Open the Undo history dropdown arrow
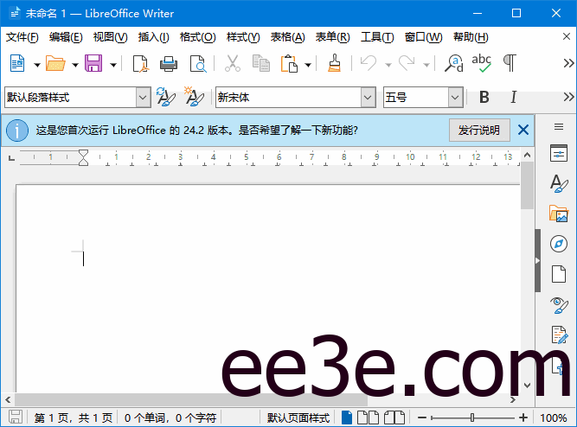The image size is (577, 427). tap(388, 65)
